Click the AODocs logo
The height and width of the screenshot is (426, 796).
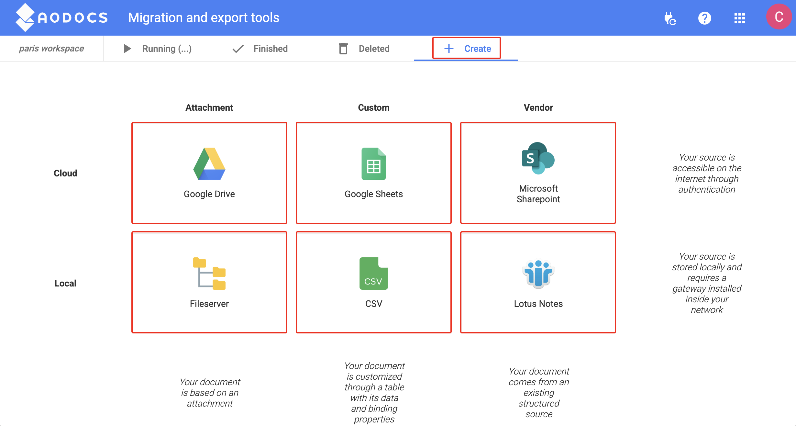tap(61, 17)
